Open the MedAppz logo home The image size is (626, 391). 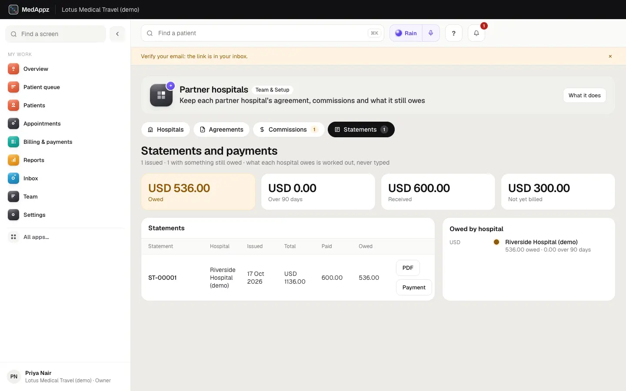(x=29, y=10)
